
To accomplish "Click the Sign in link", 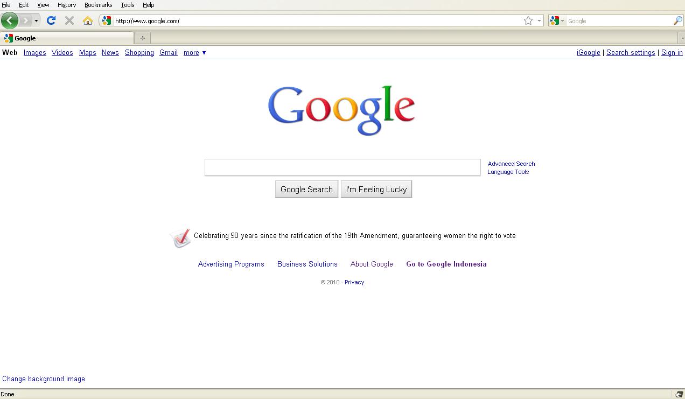I will tap(672, 53).
